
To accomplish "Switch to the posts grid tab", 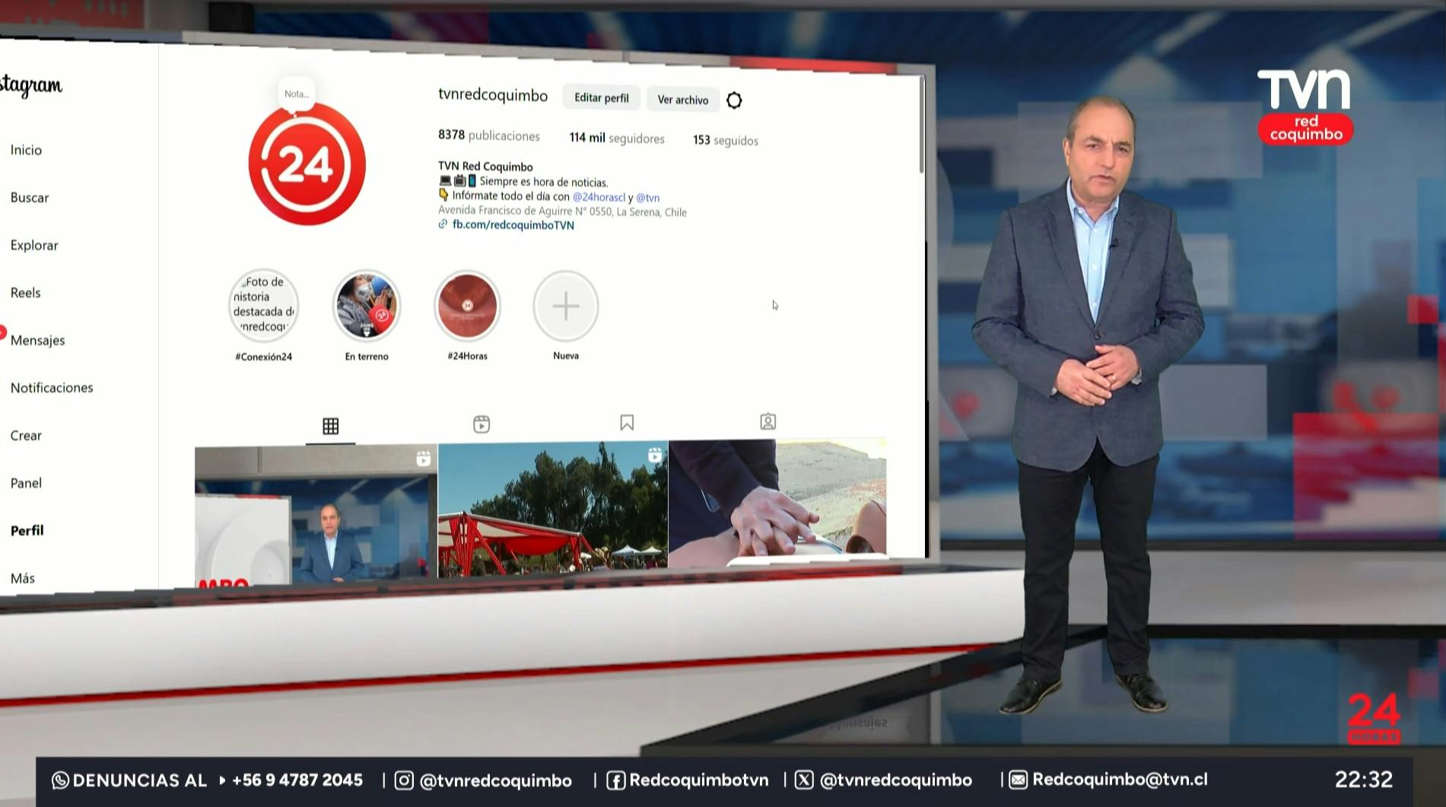I will tap(330, 426).
